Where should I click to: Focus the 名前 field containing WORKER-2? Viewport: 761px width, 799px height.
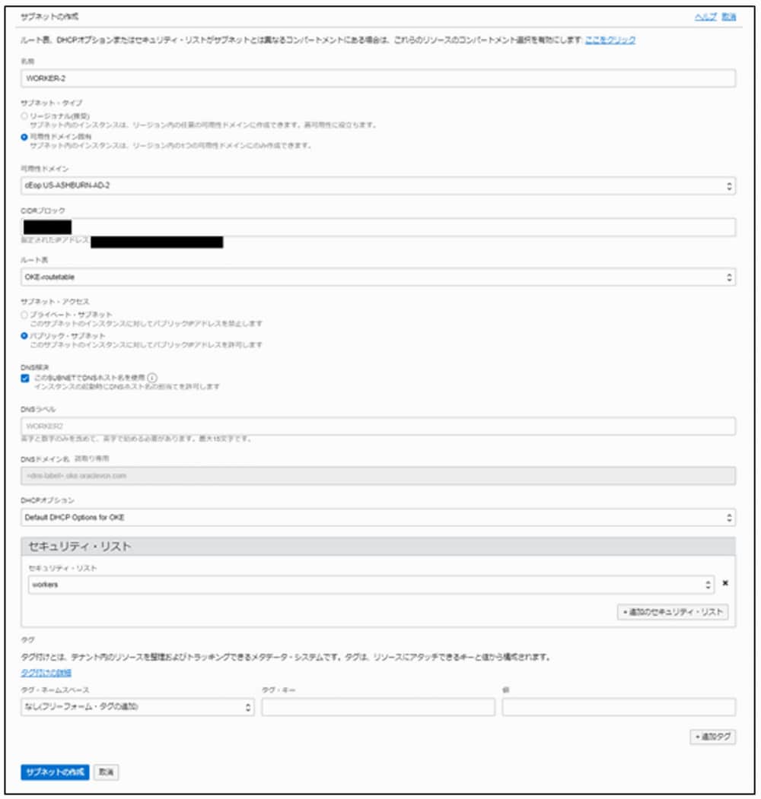[x=378, y=79]
